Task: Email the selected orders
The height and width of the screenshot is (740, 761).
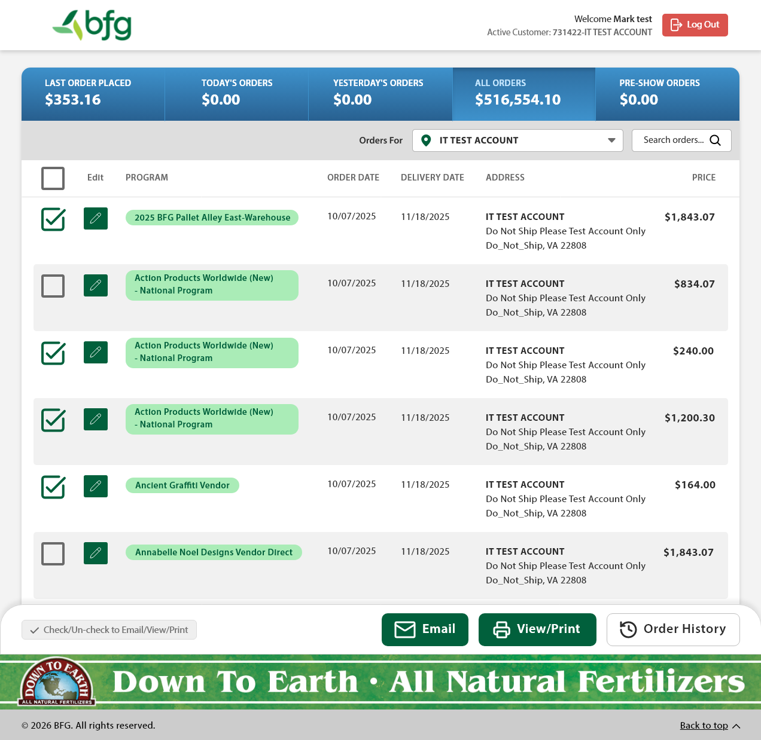Action: point(425,629)
